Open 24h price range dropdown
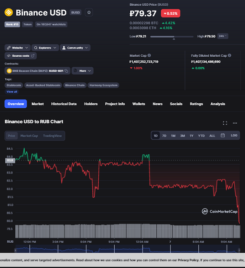 (223, 36)
